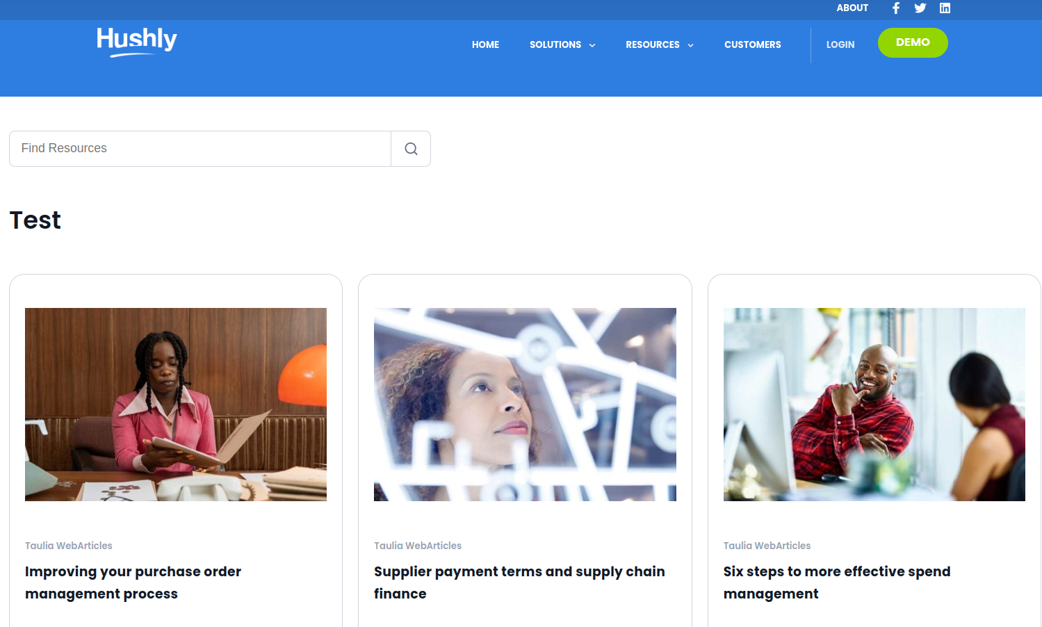This screenshot has height=627, width=1042.
Task: Expand the Resources dropdown chevron
Action: tap(690, 45)
